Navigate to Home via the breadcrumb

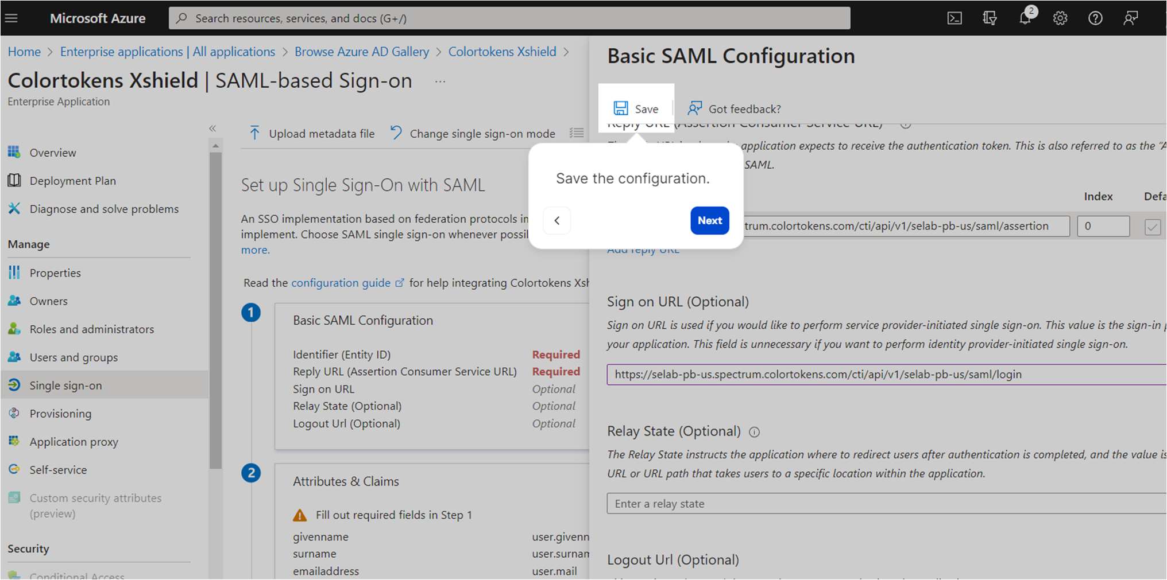tap(24, 52)
